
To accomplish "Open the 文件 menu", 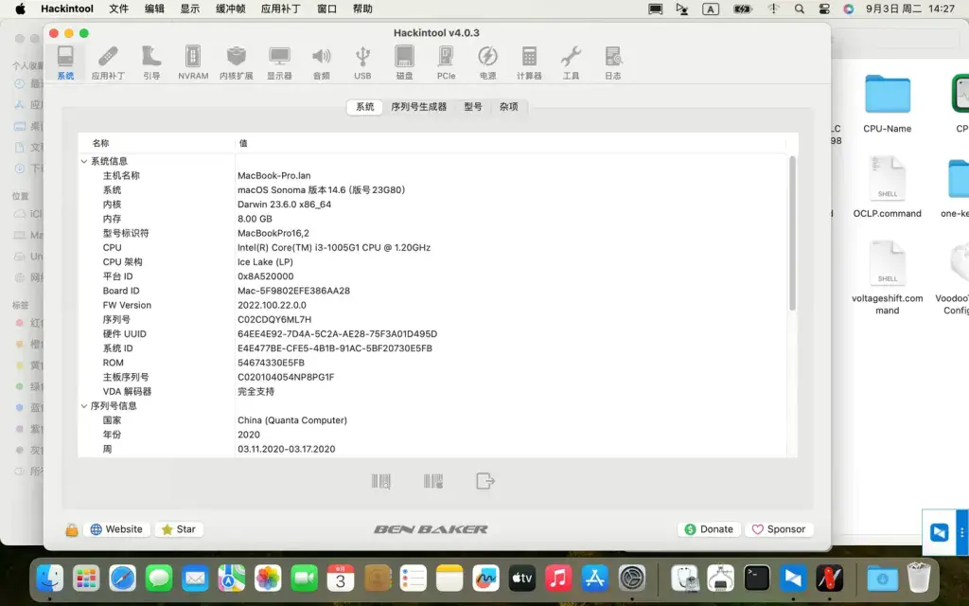I will click(x=118, y=9).
